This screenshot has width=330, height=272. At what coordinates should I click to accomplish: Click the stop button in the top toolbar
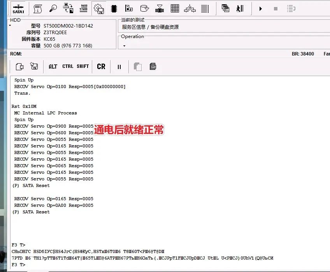(276, 9)
